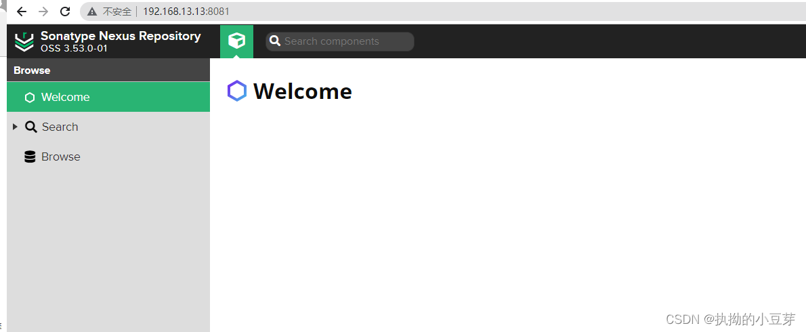Click the 不安全 security label
Image resolution: width=806 pixels, height=332 pixels.
pyautogui.click(x=117, y=12)
